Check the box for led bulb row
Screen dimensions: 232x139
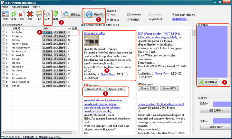point(4,59)
